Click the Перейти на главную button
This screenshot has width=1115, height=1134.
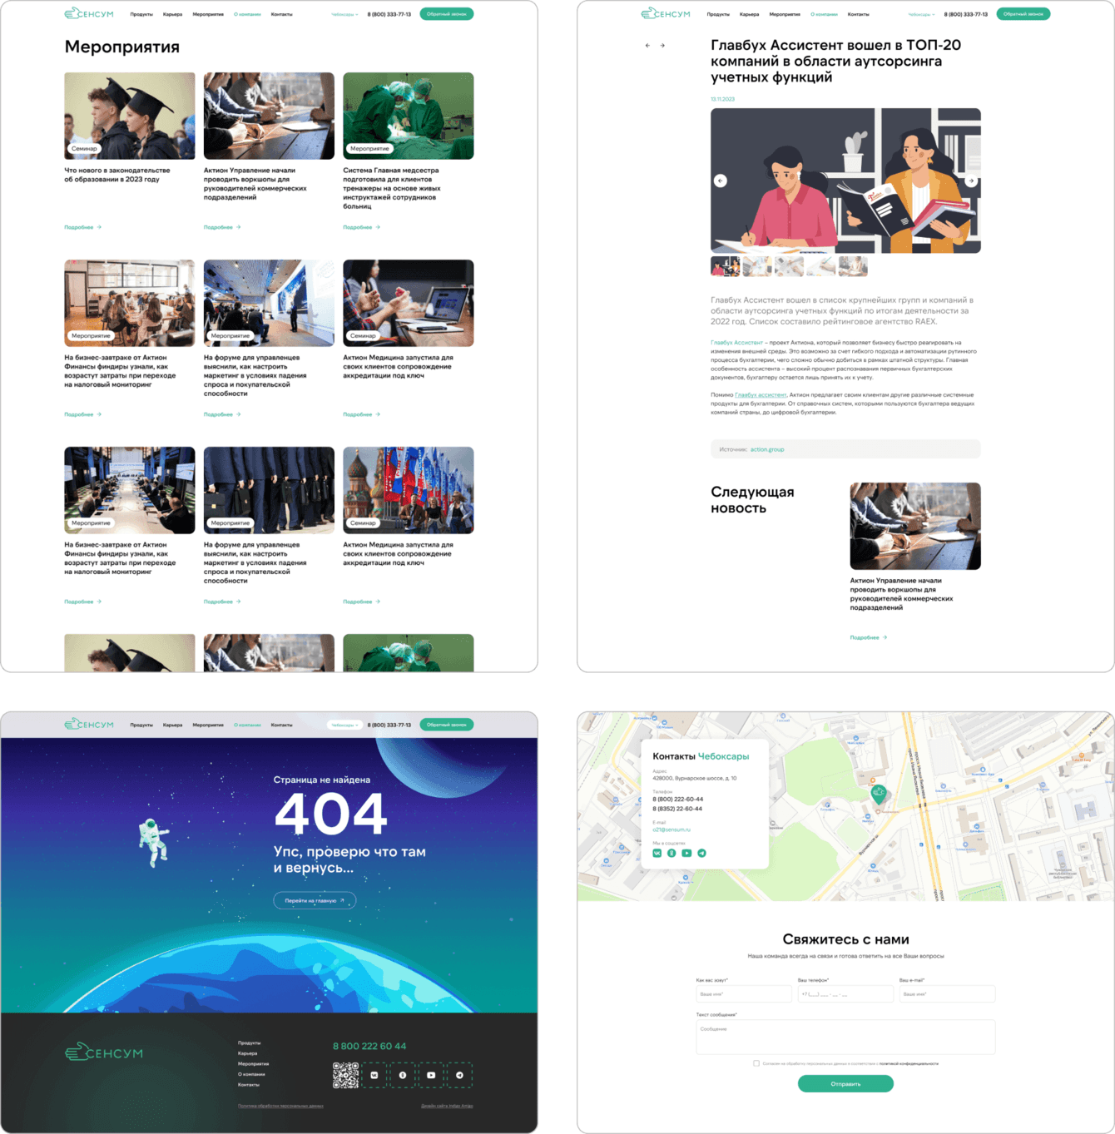(315, 900)
